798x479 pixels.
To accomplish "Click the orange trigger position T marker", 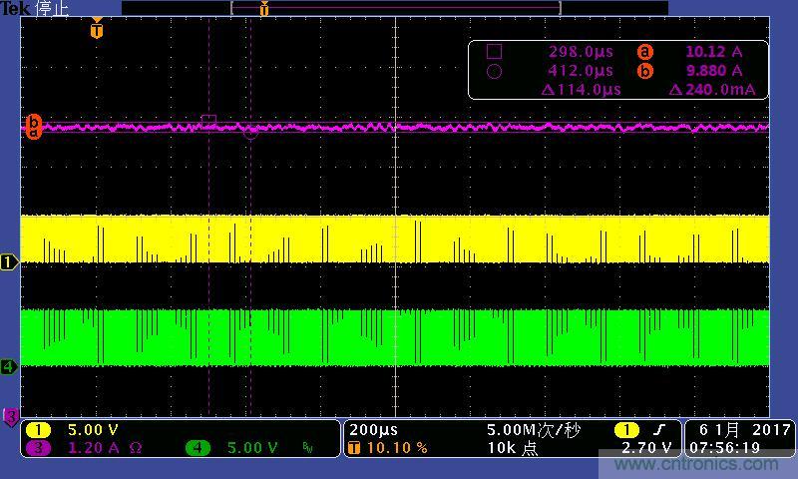I will (x=96, y=30).
